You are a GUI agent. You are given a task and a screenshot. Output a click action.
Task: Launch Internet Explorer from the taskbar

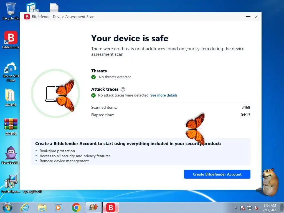25,207
